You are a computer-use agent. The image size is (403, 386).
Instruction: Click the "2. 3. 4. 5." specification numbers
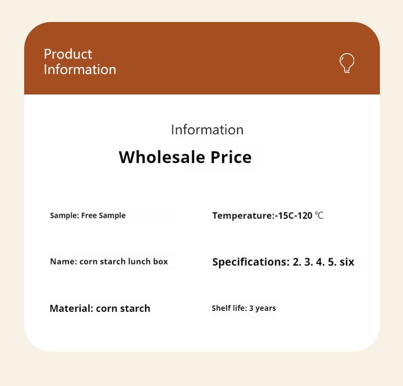click(x=314, y=263)
